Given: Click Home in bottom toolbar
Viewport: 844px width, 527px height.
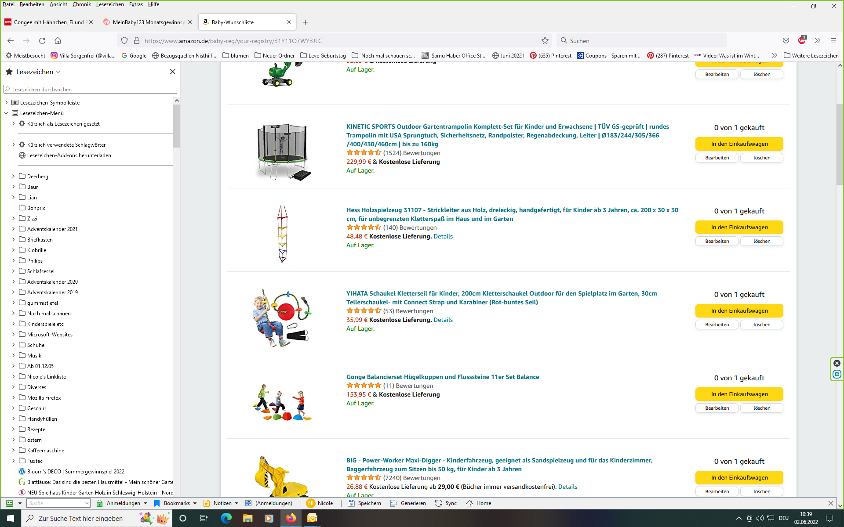Looking at the screenshot, I should pyautogui.click(x=479, y=503).
